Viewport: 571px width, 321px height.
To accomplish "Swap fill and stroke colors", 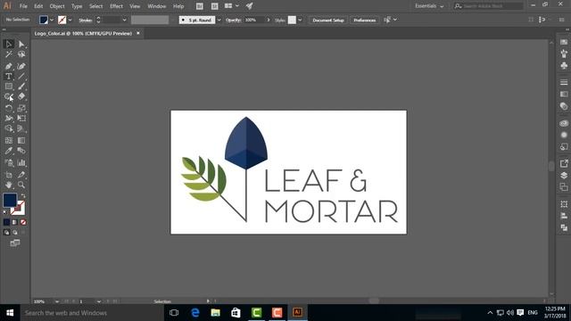I will [23, 196].
